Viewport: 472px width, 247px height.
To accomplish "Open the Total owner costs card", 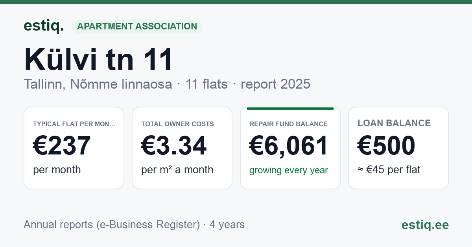I will 182,148.
